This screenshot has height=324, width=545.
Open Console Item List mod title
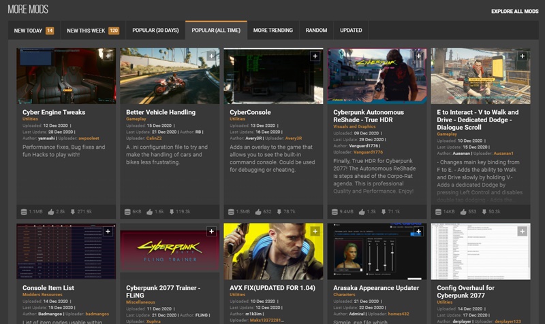click(48, 288)
